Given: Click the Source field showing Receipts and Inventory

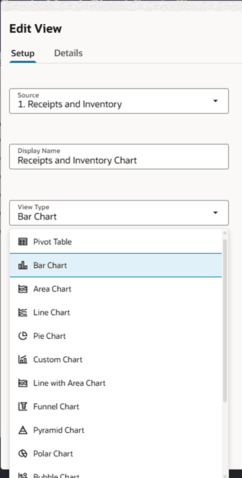Looking at the screenshot, I should click(119, 101).
